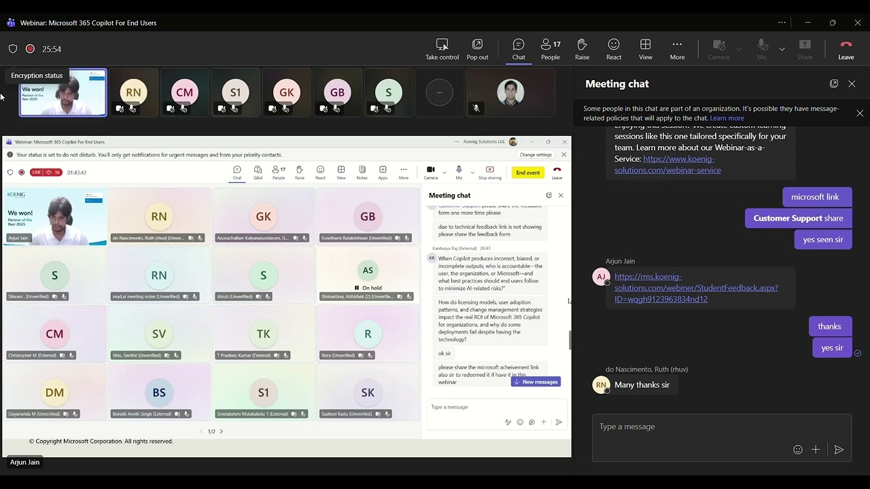The height and width of the screenshot is (489, 870).
Task: Click Ruth's RN avatar in chat
Action: pos(601,385)
